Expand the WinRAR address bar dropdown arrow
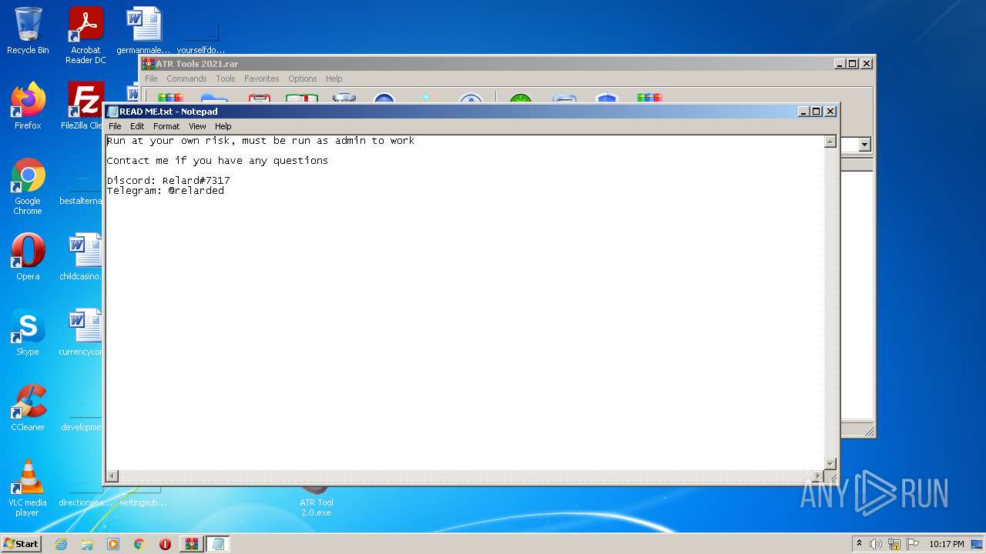This screenshot has width=986, height=554. coord(864,145)
